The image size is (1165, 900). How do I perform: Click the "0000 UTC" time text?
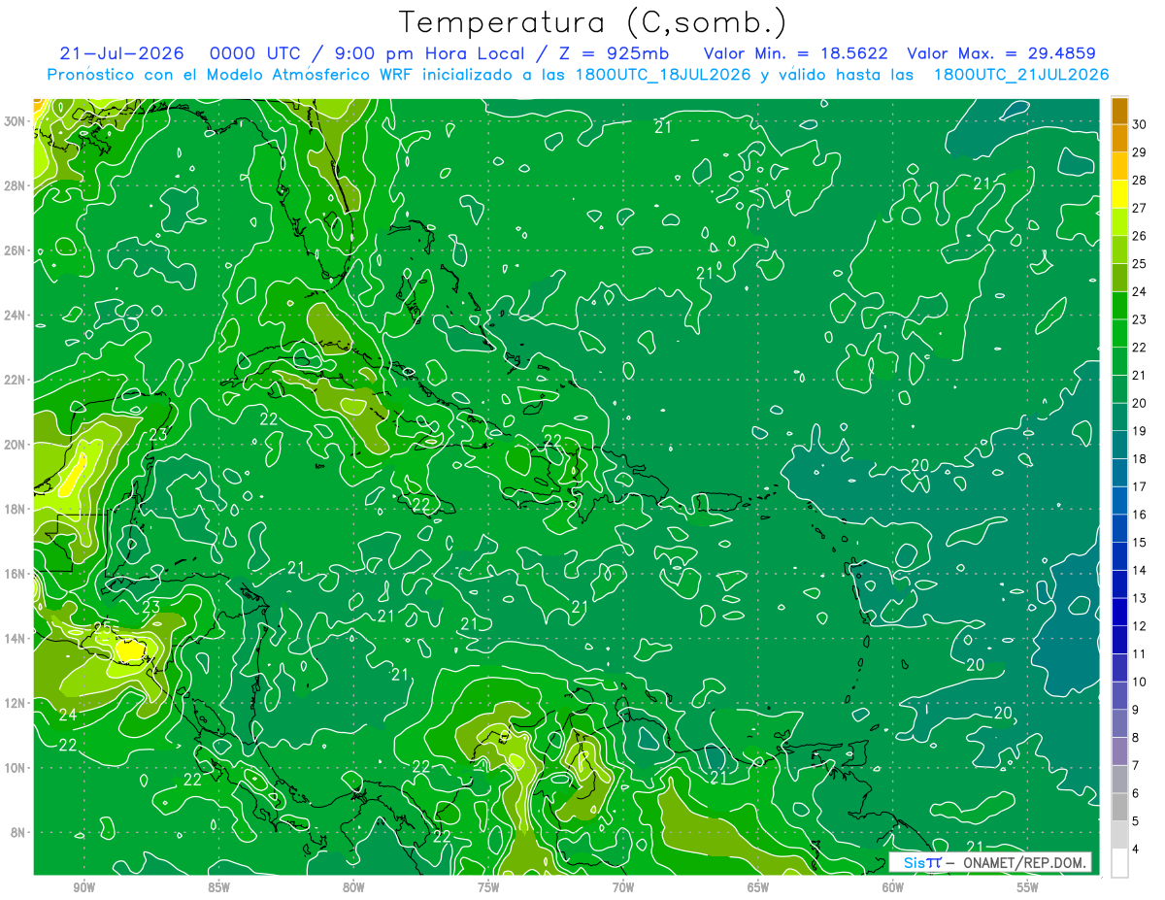point(254,53)
